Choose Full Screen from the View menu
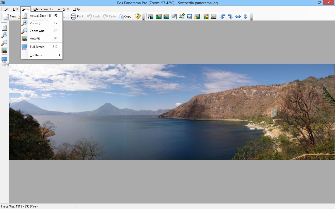Image resolution: width=335 pixels, height=209 pixels. [42, 47]
